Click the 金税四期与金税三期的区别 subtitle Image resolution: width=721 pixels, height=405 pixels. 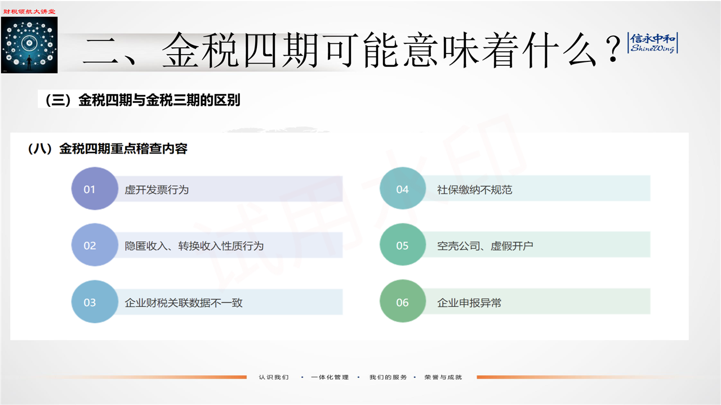pyautogui.click(x=139, y=101)
